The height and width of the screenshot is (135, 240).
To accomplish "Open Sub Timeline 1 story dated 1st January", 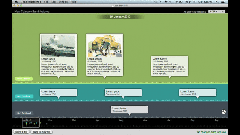I will [x=58, y=93].
